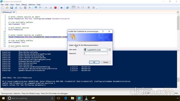Click line 3 Enter-PSSession DNS-NUG command

(39, 19)
